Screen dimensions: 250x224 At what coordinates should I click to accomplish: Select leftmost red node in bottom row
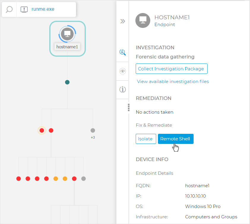coord(19,179)
